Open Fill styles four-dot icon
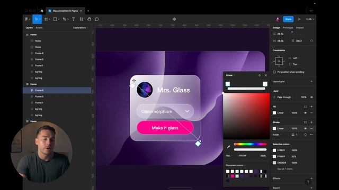 (305, 107)
